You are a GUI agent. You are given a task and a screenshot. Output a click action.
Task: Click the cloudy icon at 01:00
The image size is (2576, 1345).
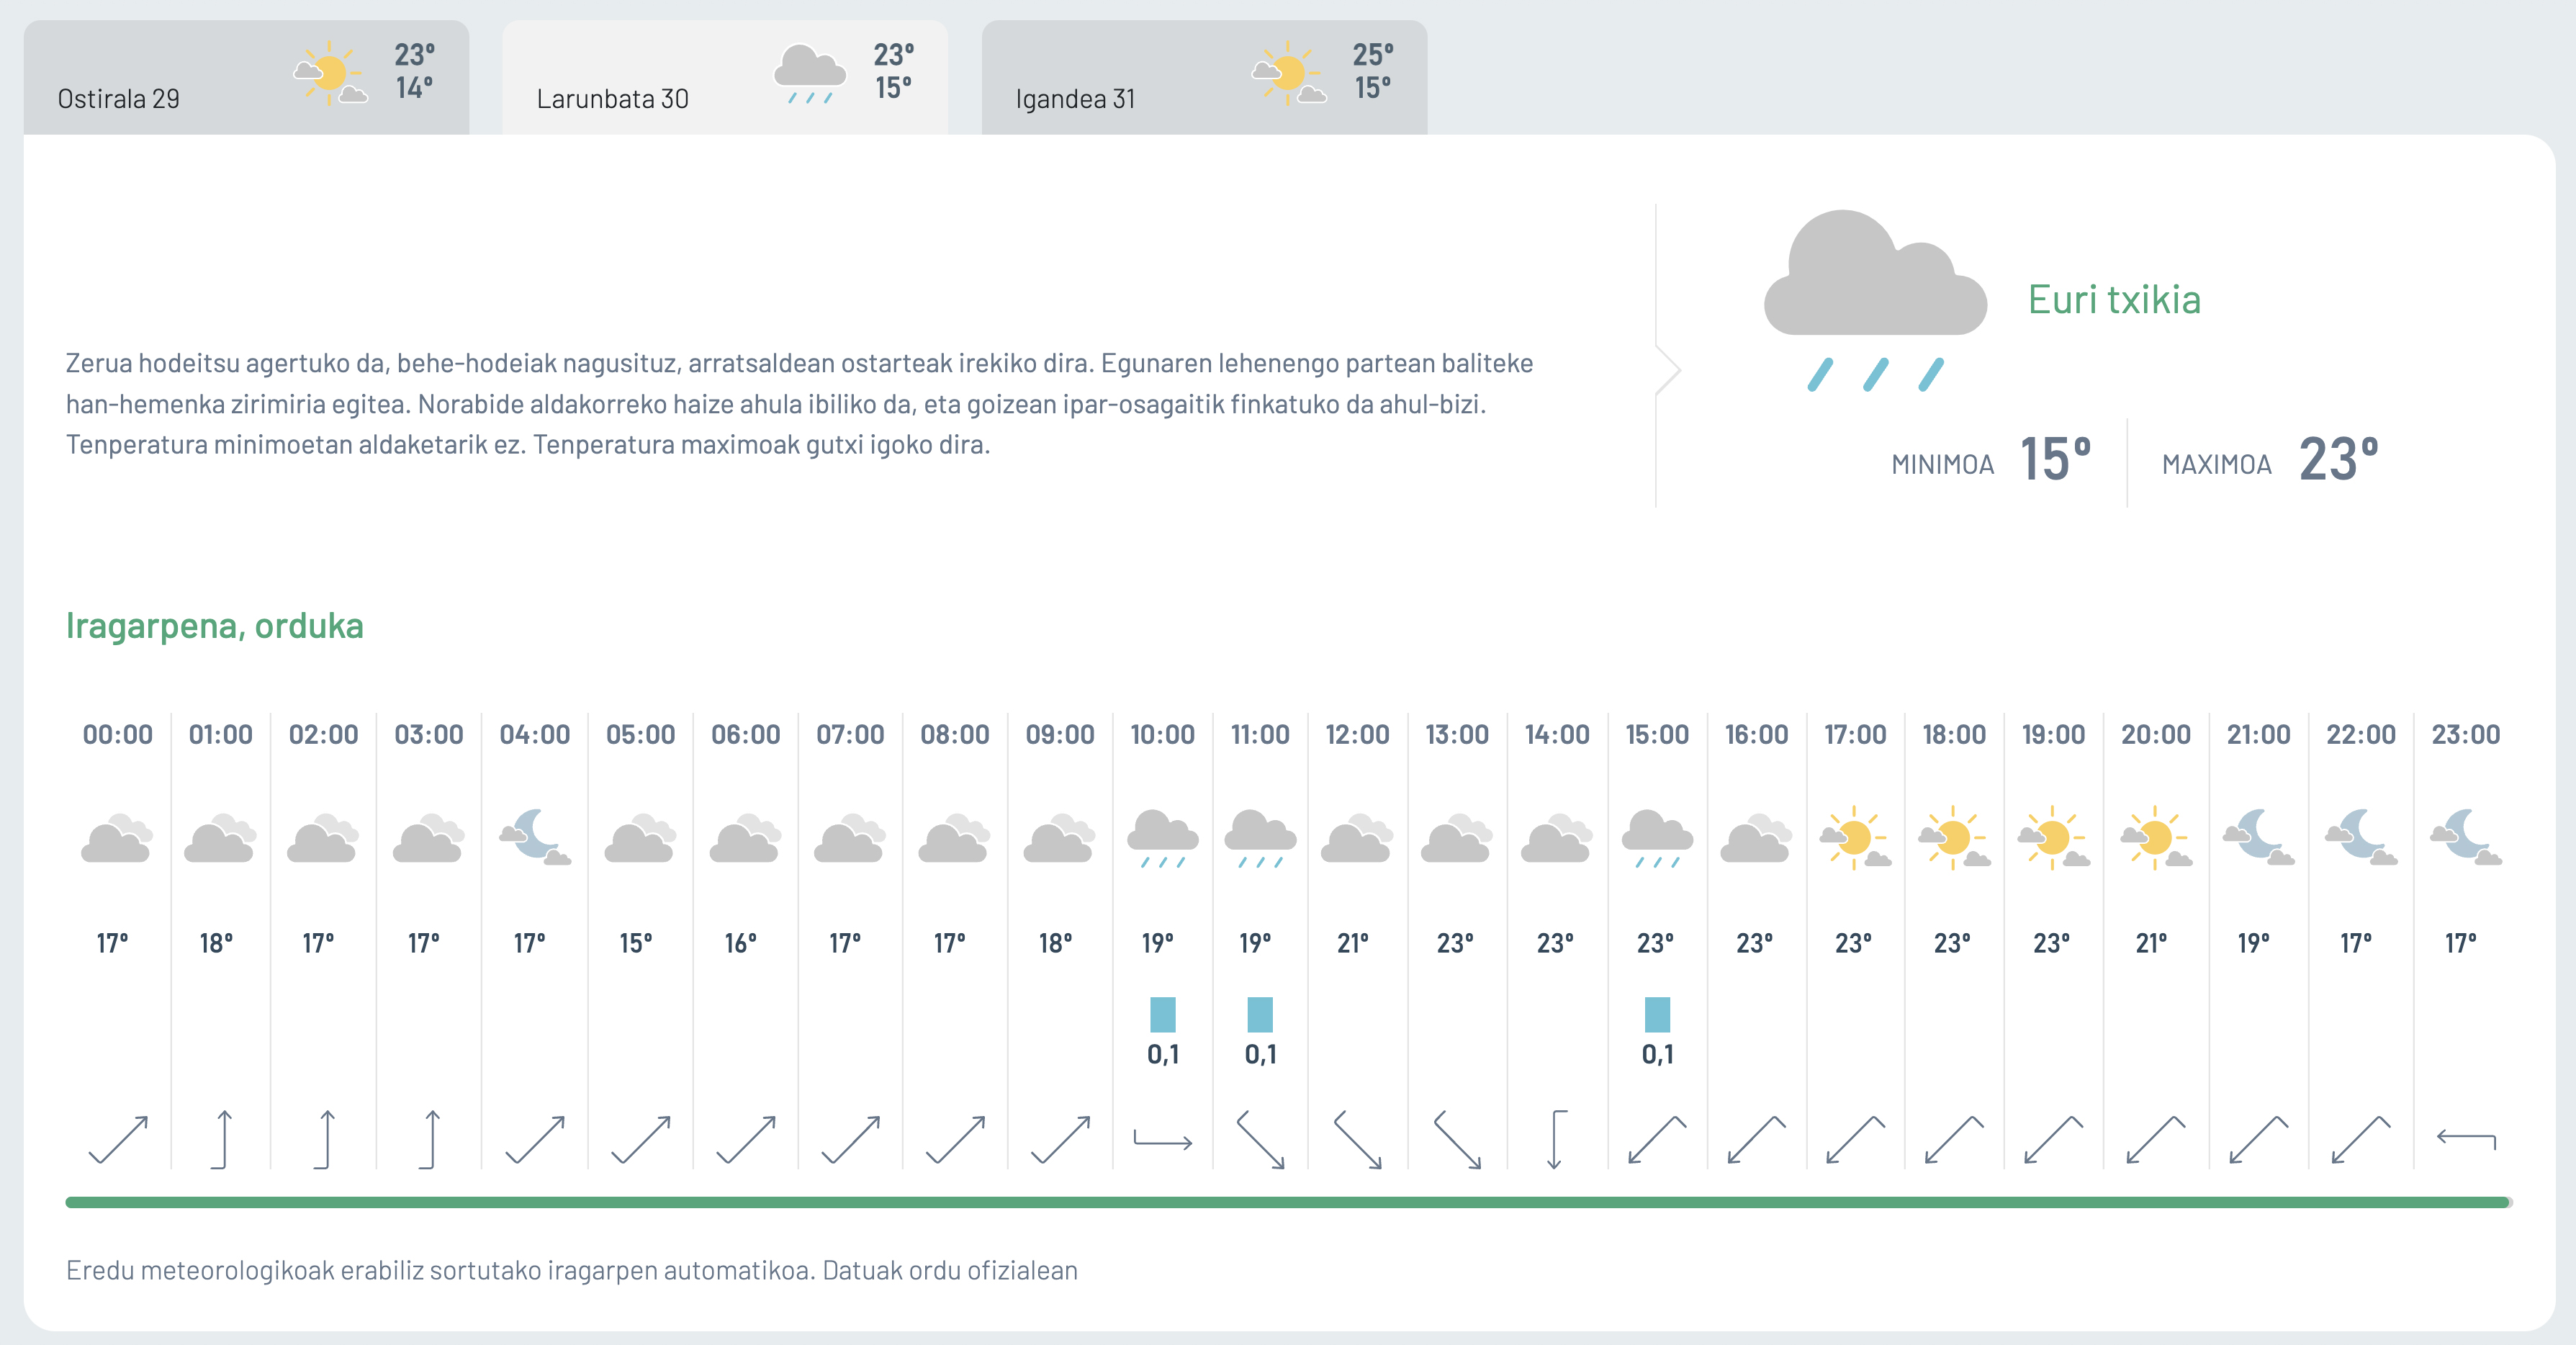coord(221,838)
